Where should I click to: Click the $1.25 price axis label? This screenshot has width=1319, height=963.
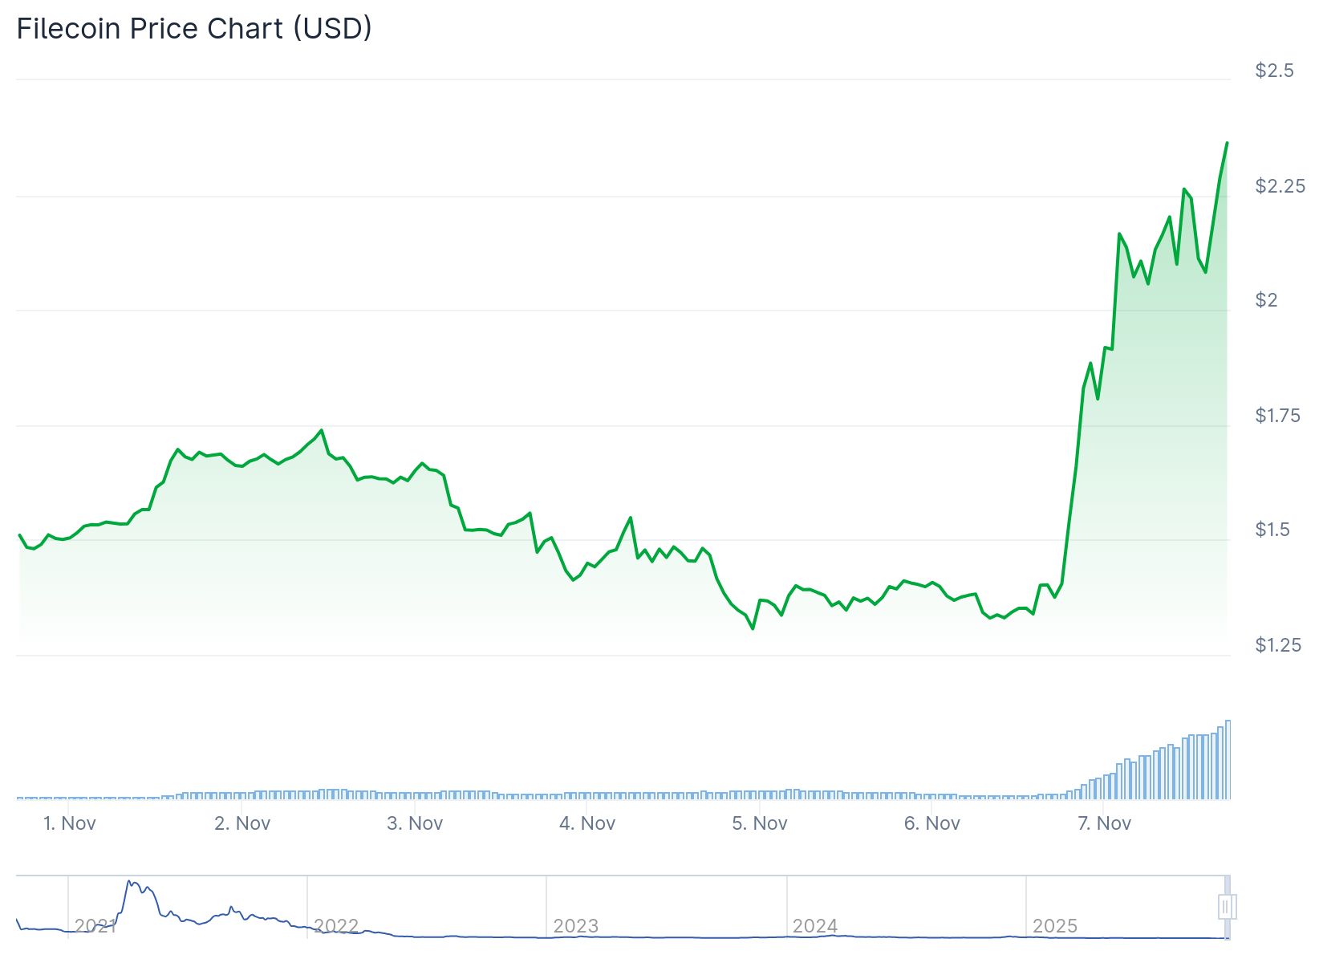pyautogui.click(x=1278, y=645)
